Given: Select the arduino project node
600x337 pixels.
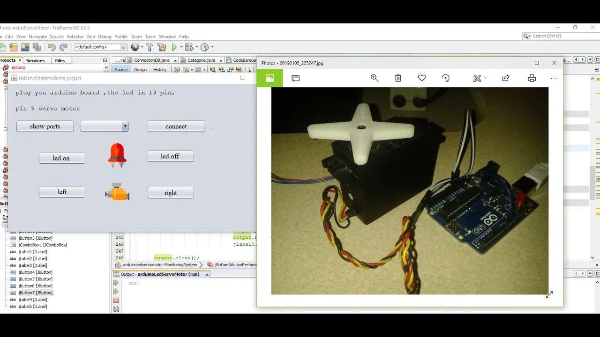Looking at the screenshot, I should pos(18,67).
